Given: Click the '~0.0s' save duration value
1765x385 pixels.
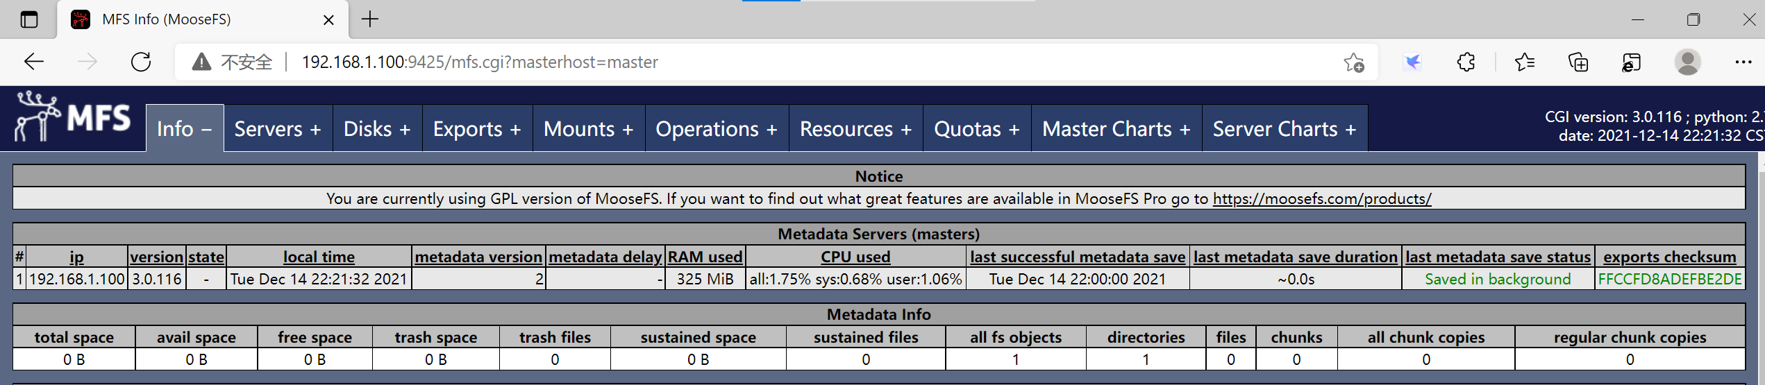Looking at the screenshot, I should 1296,280.
